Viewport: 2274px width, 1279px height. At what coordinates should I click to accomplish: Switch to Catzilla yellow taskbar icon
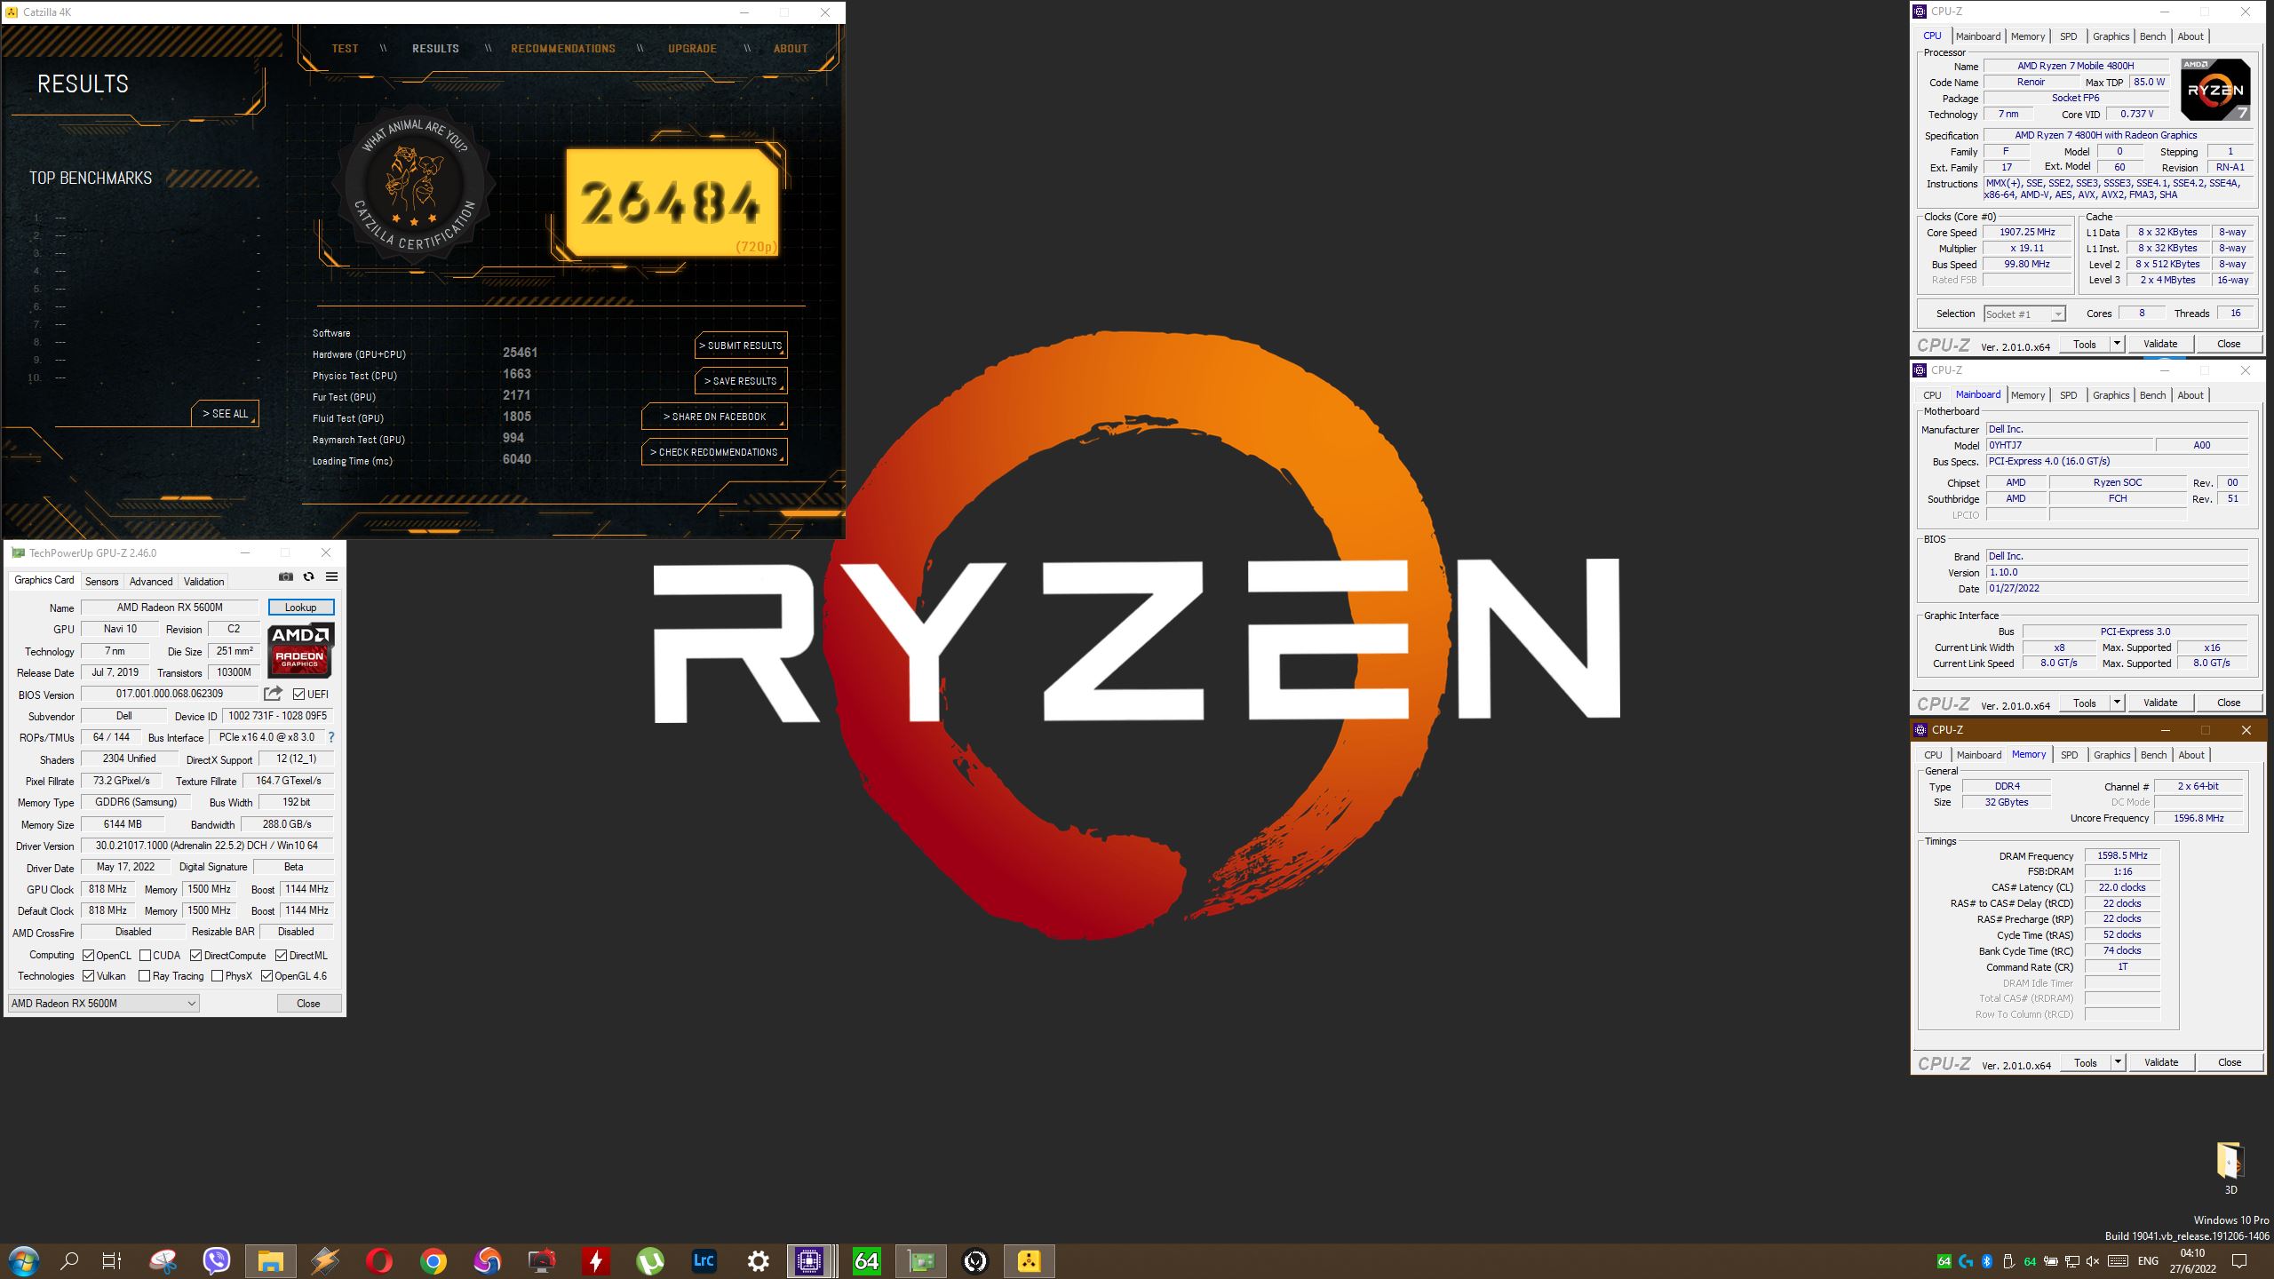pyautogui.click(x=1029, y=1261)
